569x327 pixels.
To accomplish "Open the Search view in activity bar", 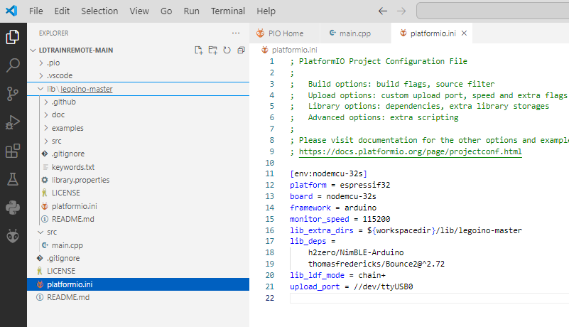I will click(x=13, y=65).
